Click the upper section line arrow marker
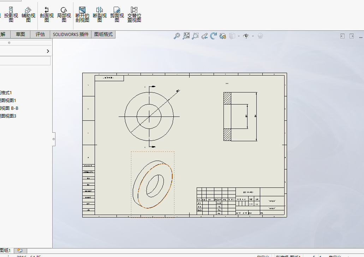 coord(153,86)
